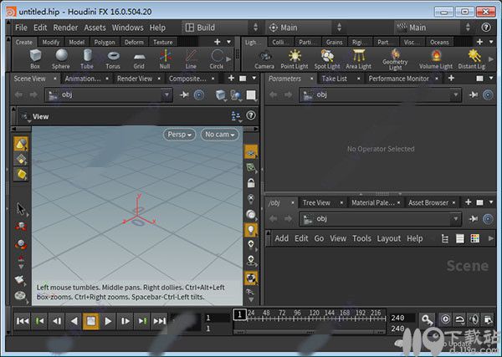Toggle pin on Parameters pane
Image resolution: width=502 pixels, height=357 pixels.
point(474,95)
